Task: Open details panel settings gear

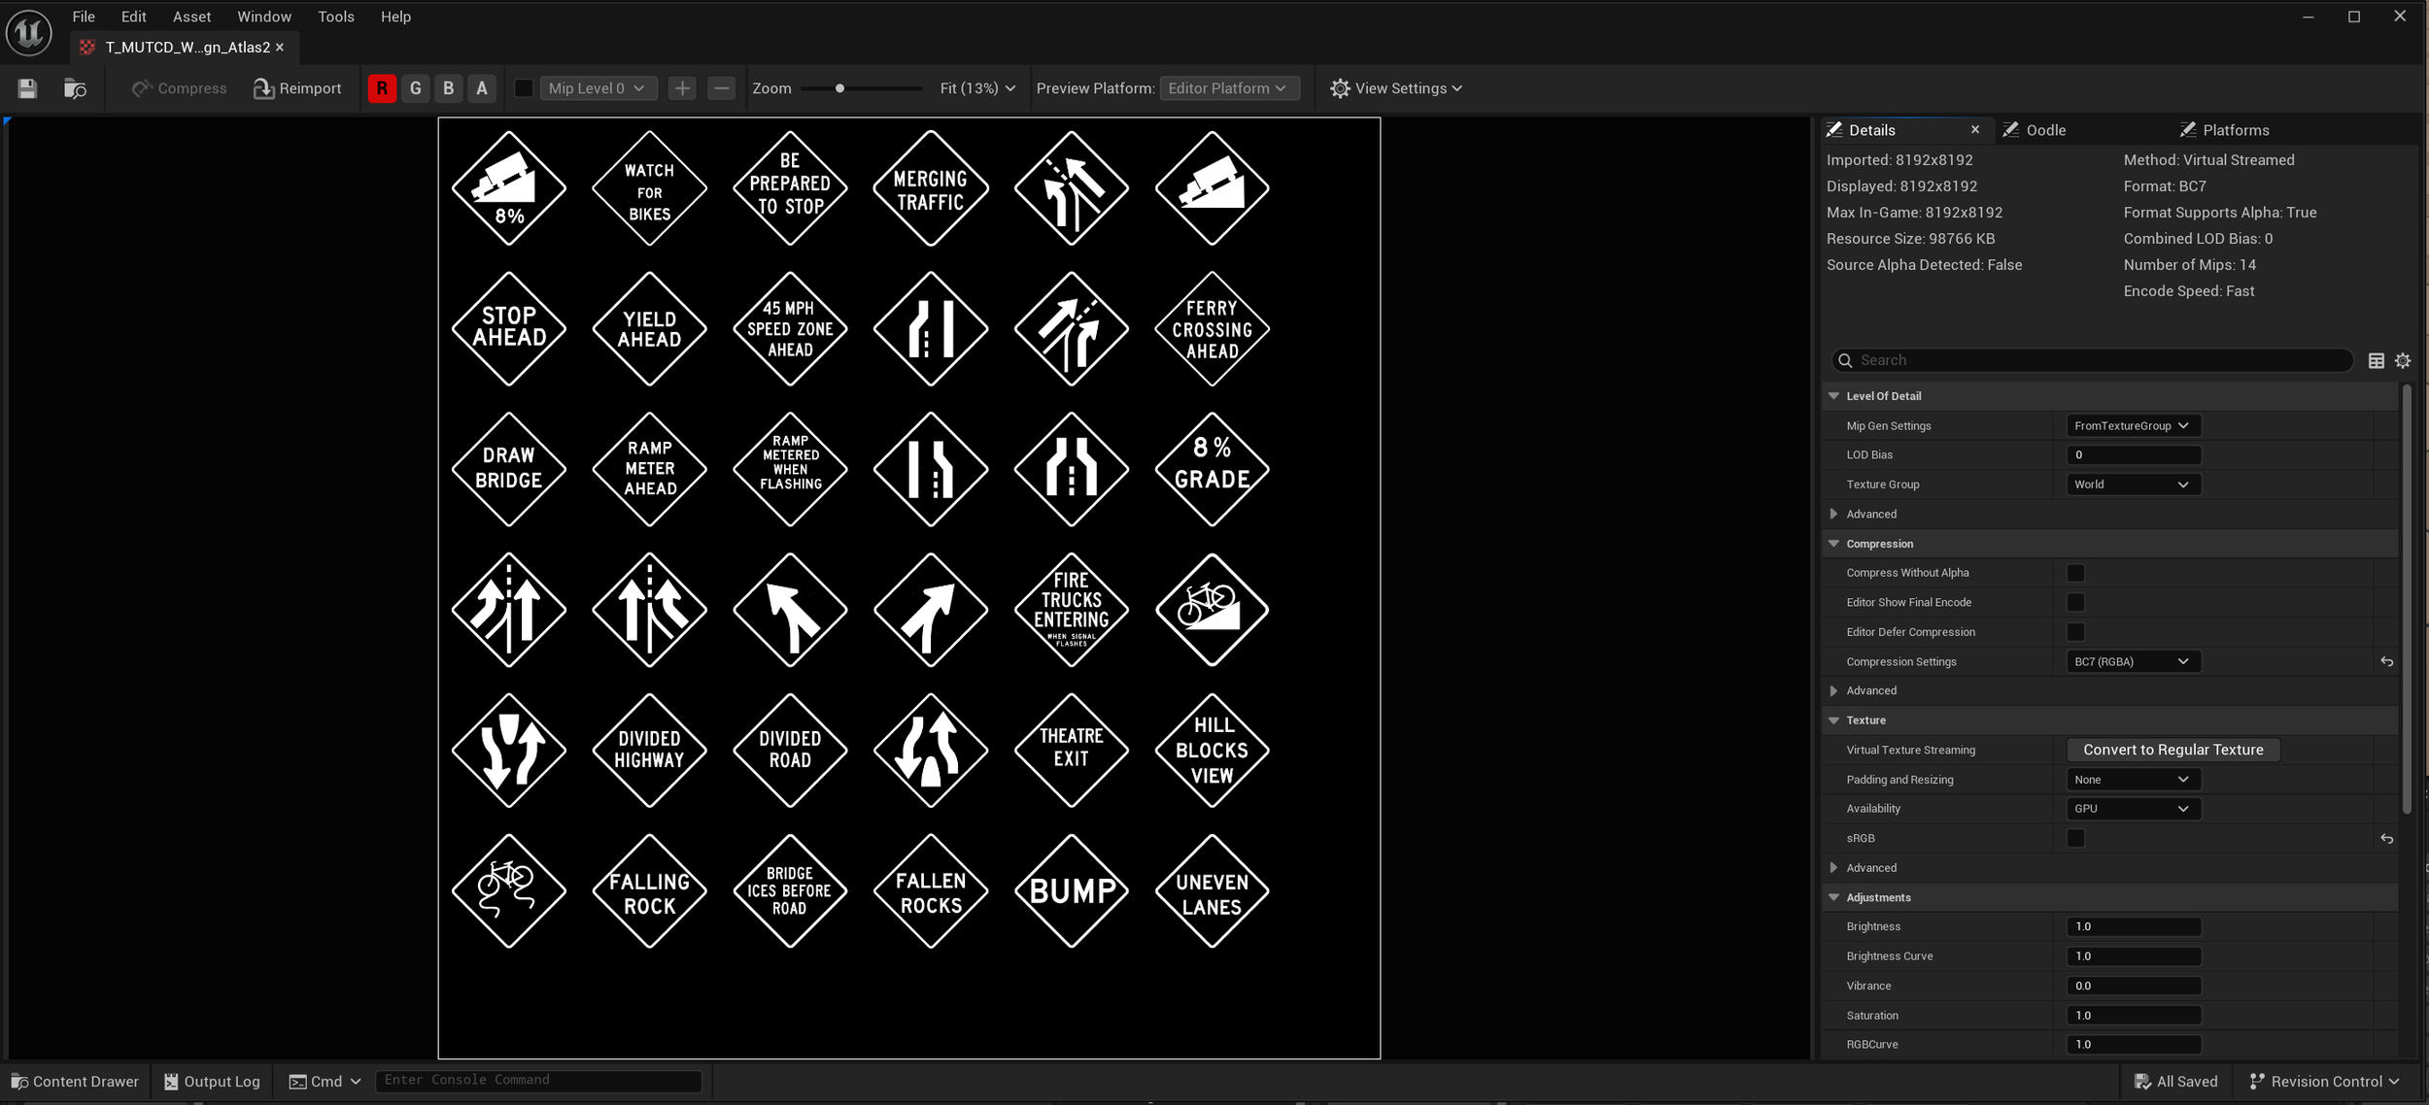Action: tap(2403, 360)
